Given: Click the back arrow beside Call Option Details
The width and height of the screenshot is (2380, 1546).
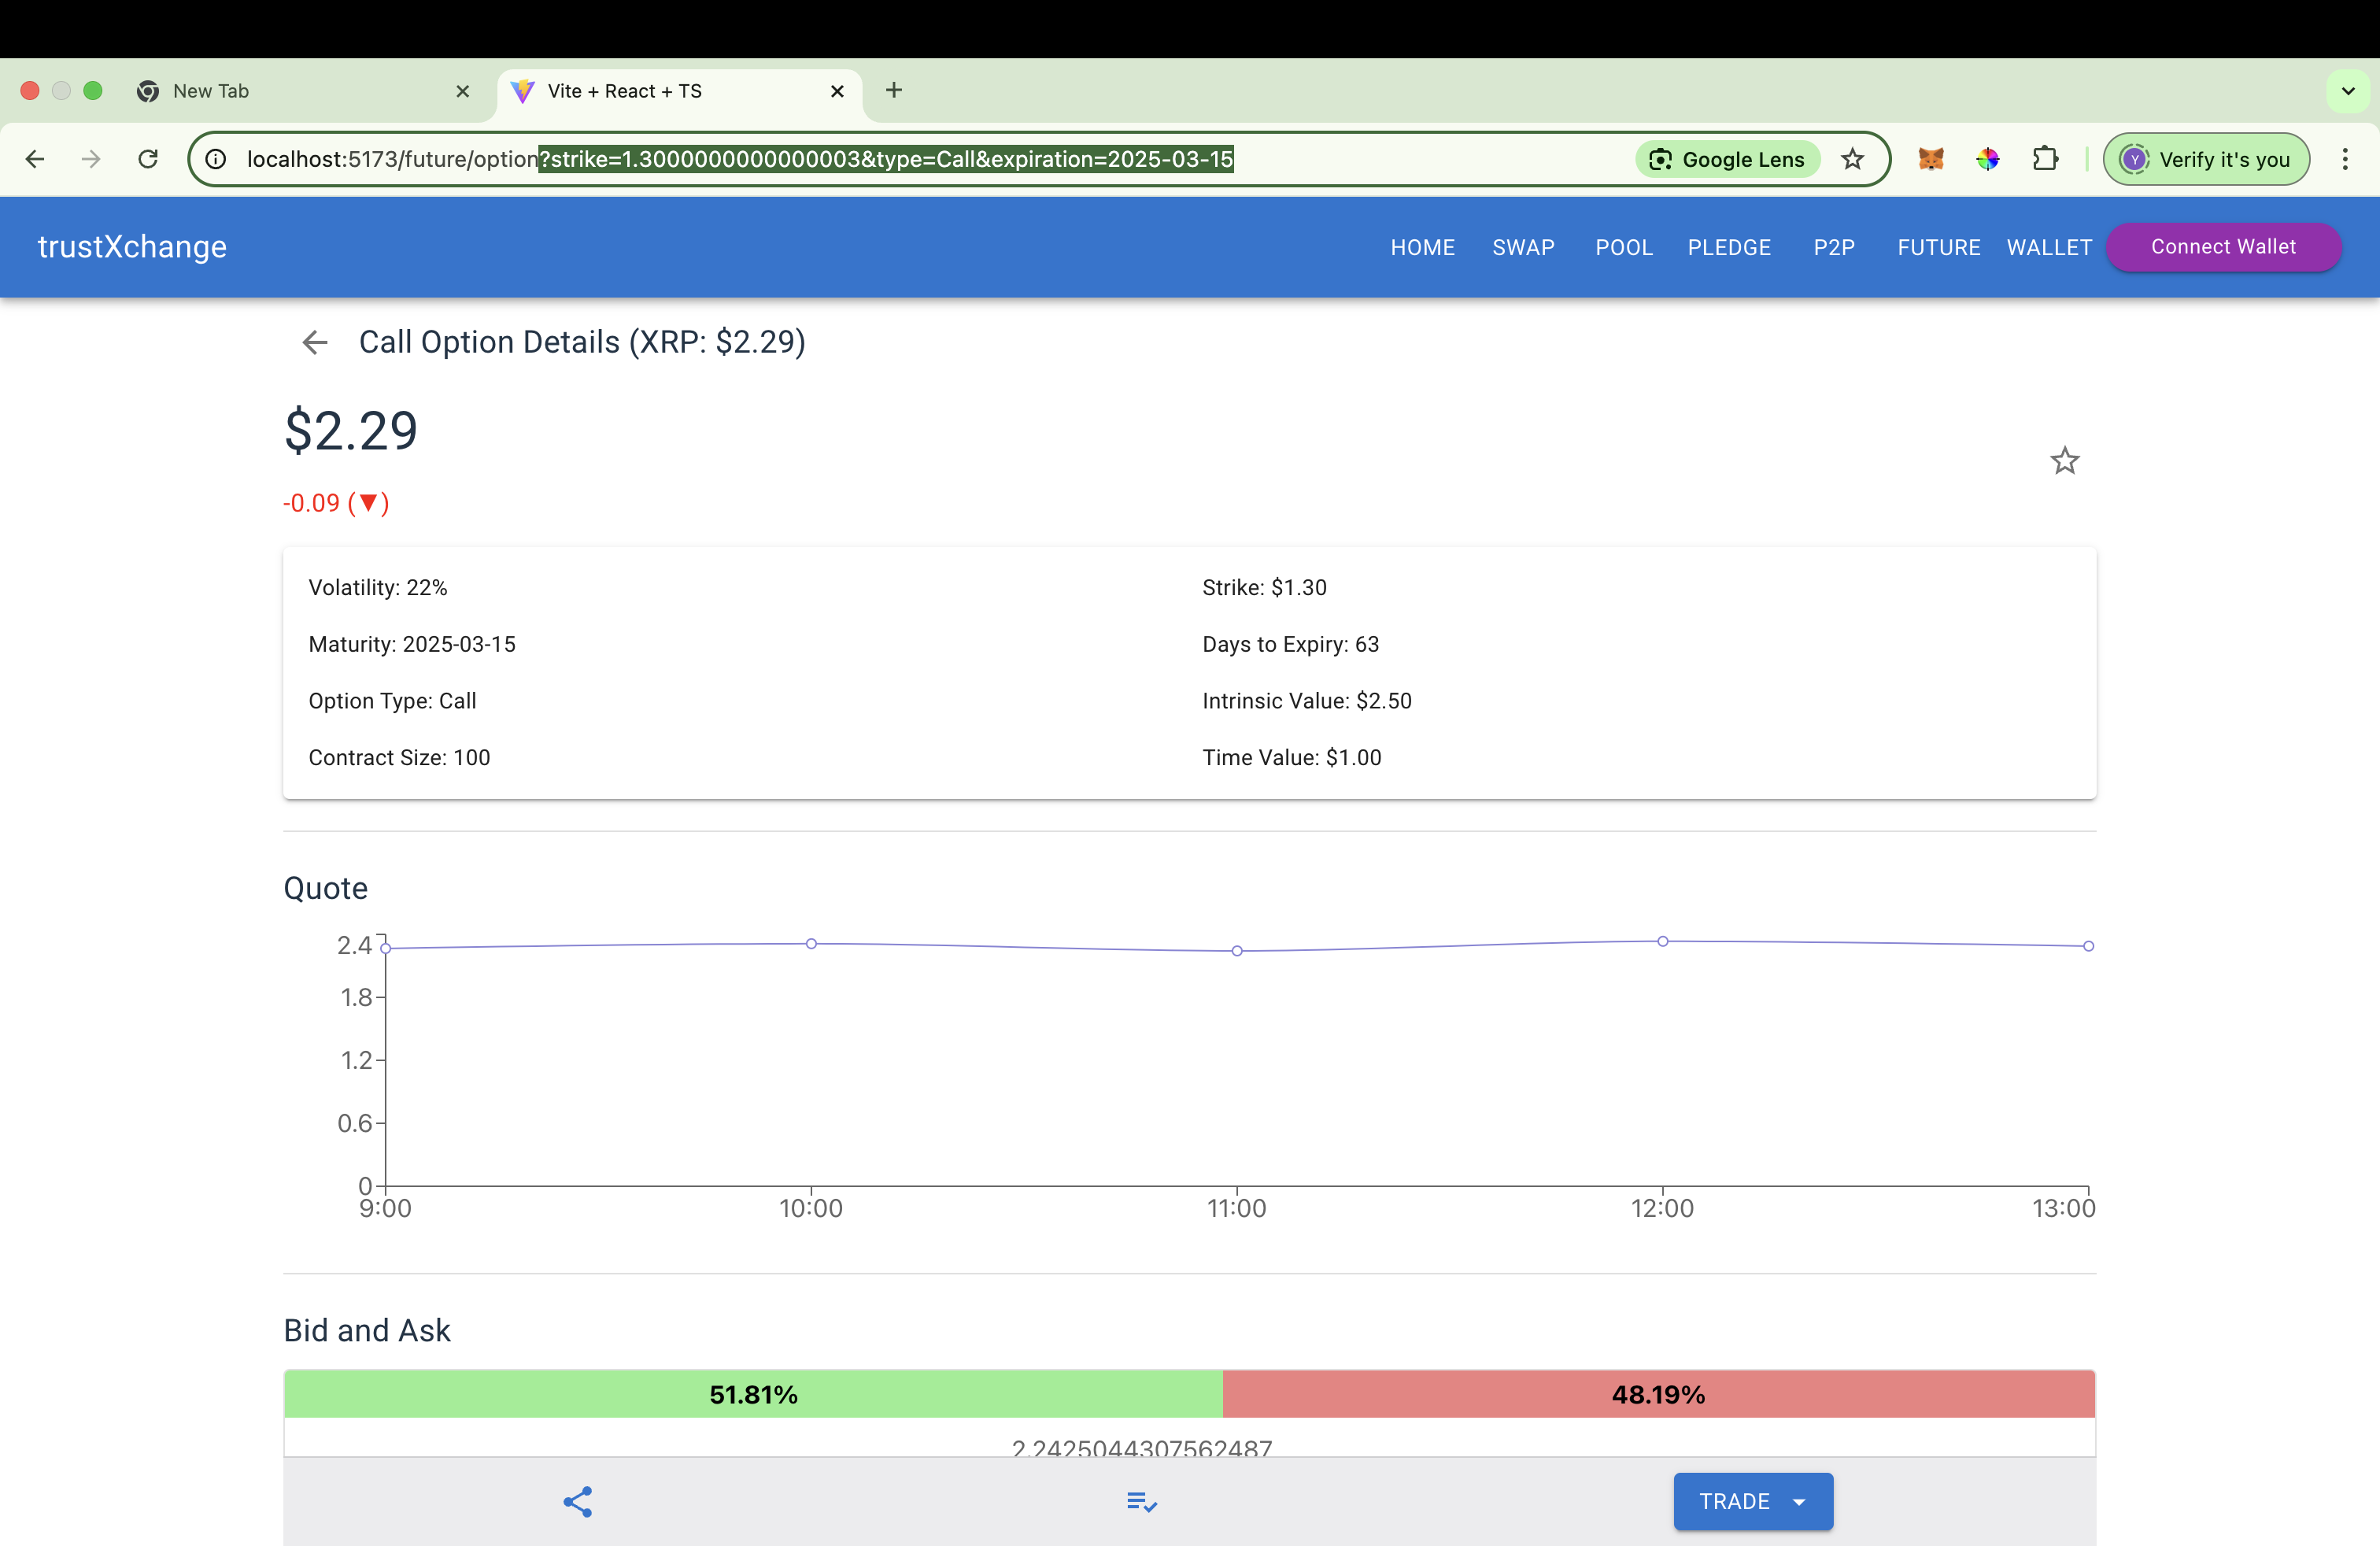Looking at the screenshot, I should (x=315, y=343).
